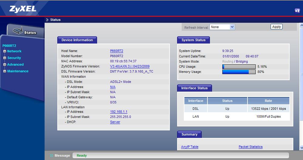Expand the Maintenance tree node
The height and width of the screenshot is (160, 303).
tap(5, 71)
